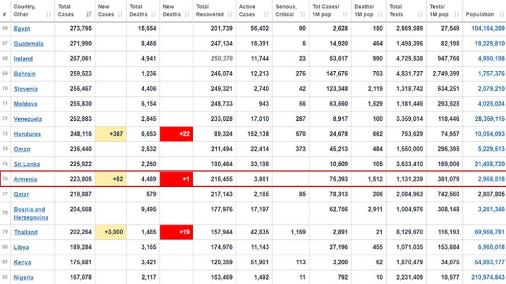Sort by Total Tests arrow icon
Image resolution: width=506 pixels, height=284 pixels.
420,14
